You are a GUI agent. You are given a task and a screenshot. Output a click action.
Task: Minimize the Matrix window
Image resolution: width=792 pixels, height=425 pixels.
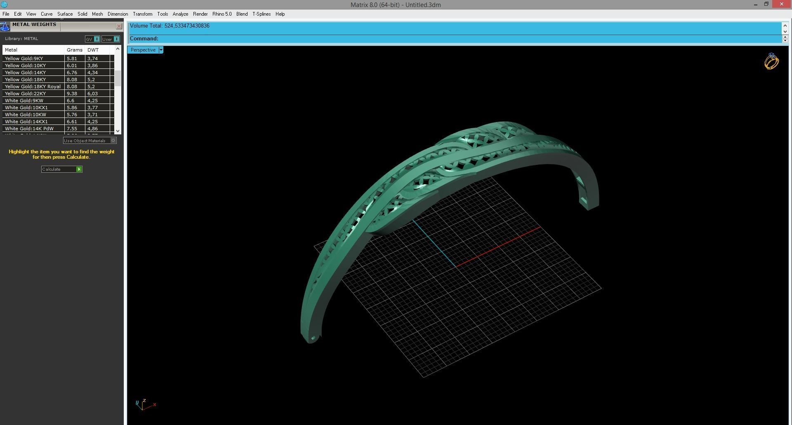point(756,5)
